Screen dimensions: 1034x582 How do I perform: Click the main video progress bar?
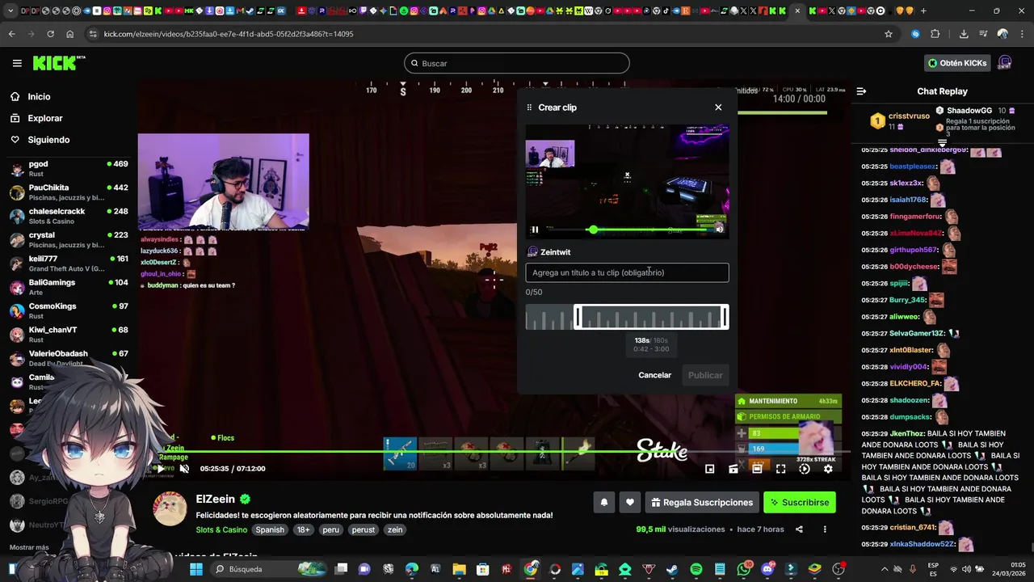tap(494, 451)
